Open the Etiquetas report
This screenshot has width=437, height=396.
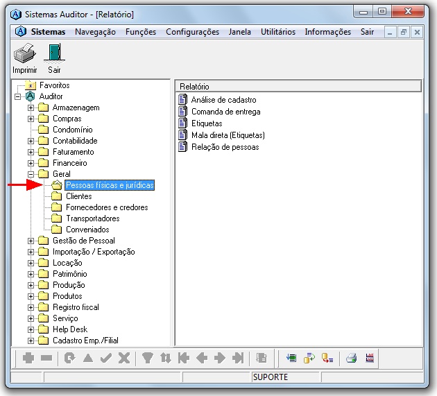tap(207, 123)
